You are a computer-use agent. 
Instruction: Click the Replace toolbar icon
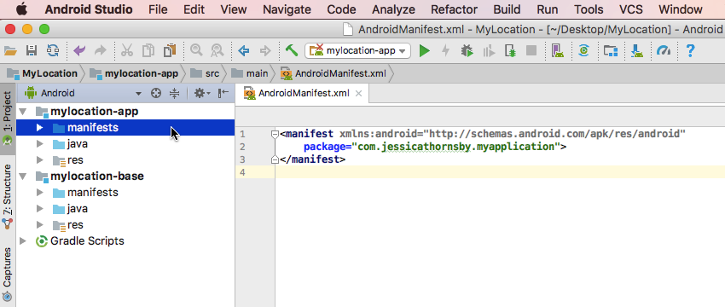click(217, 50)
